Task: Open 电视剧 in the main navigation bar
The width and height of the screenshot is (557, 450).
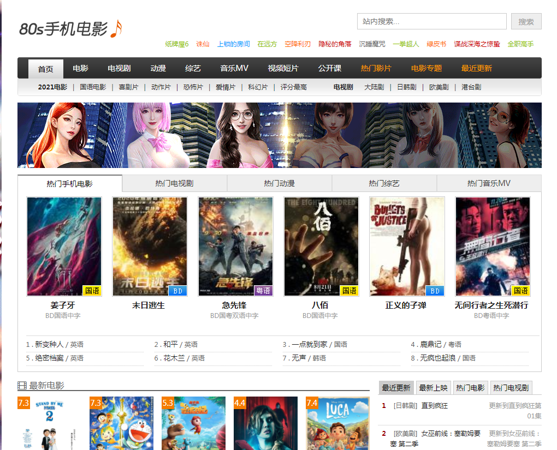Action: pyautogui.click(x=119, y=68)
